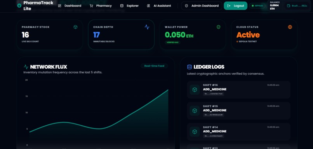This screenshot has width=313, height=149.
Task: Click the hash tag under Shift #16
Action: [214, 94]
